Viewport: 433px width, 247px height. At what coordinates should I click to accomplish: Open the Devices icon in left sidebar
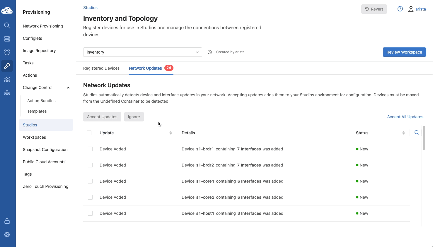pos(7,39)
